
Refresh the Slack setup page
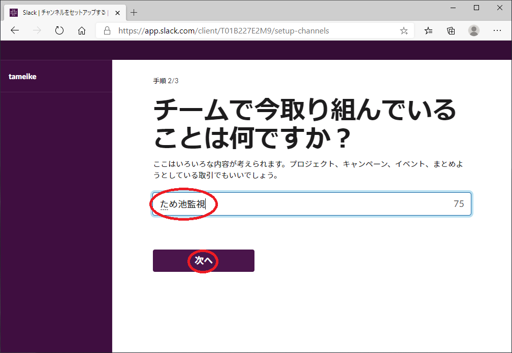tap(59, 31)
